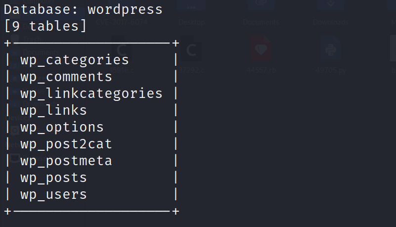
Task: Open the Downloads folder icon at top
Action: pyautogui.click(x=331, y=7)
